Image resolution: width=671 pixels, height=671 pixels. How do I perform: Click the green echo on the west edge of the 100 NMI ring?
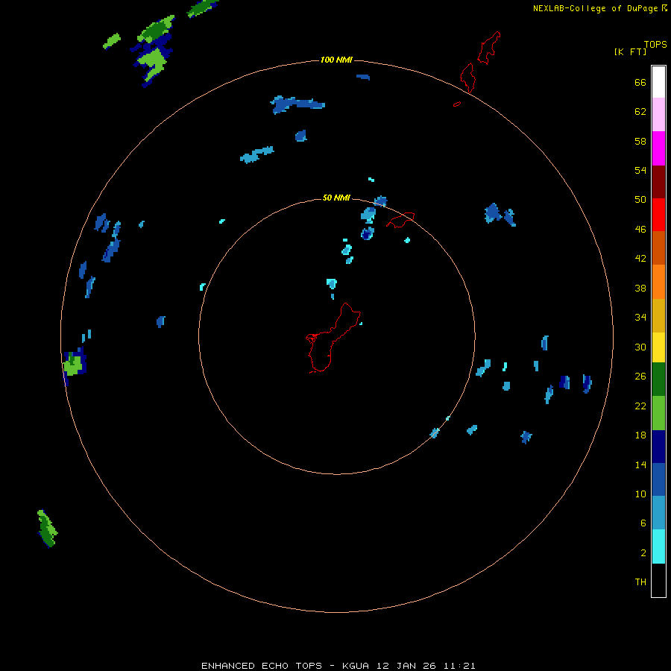pos(73,365)
